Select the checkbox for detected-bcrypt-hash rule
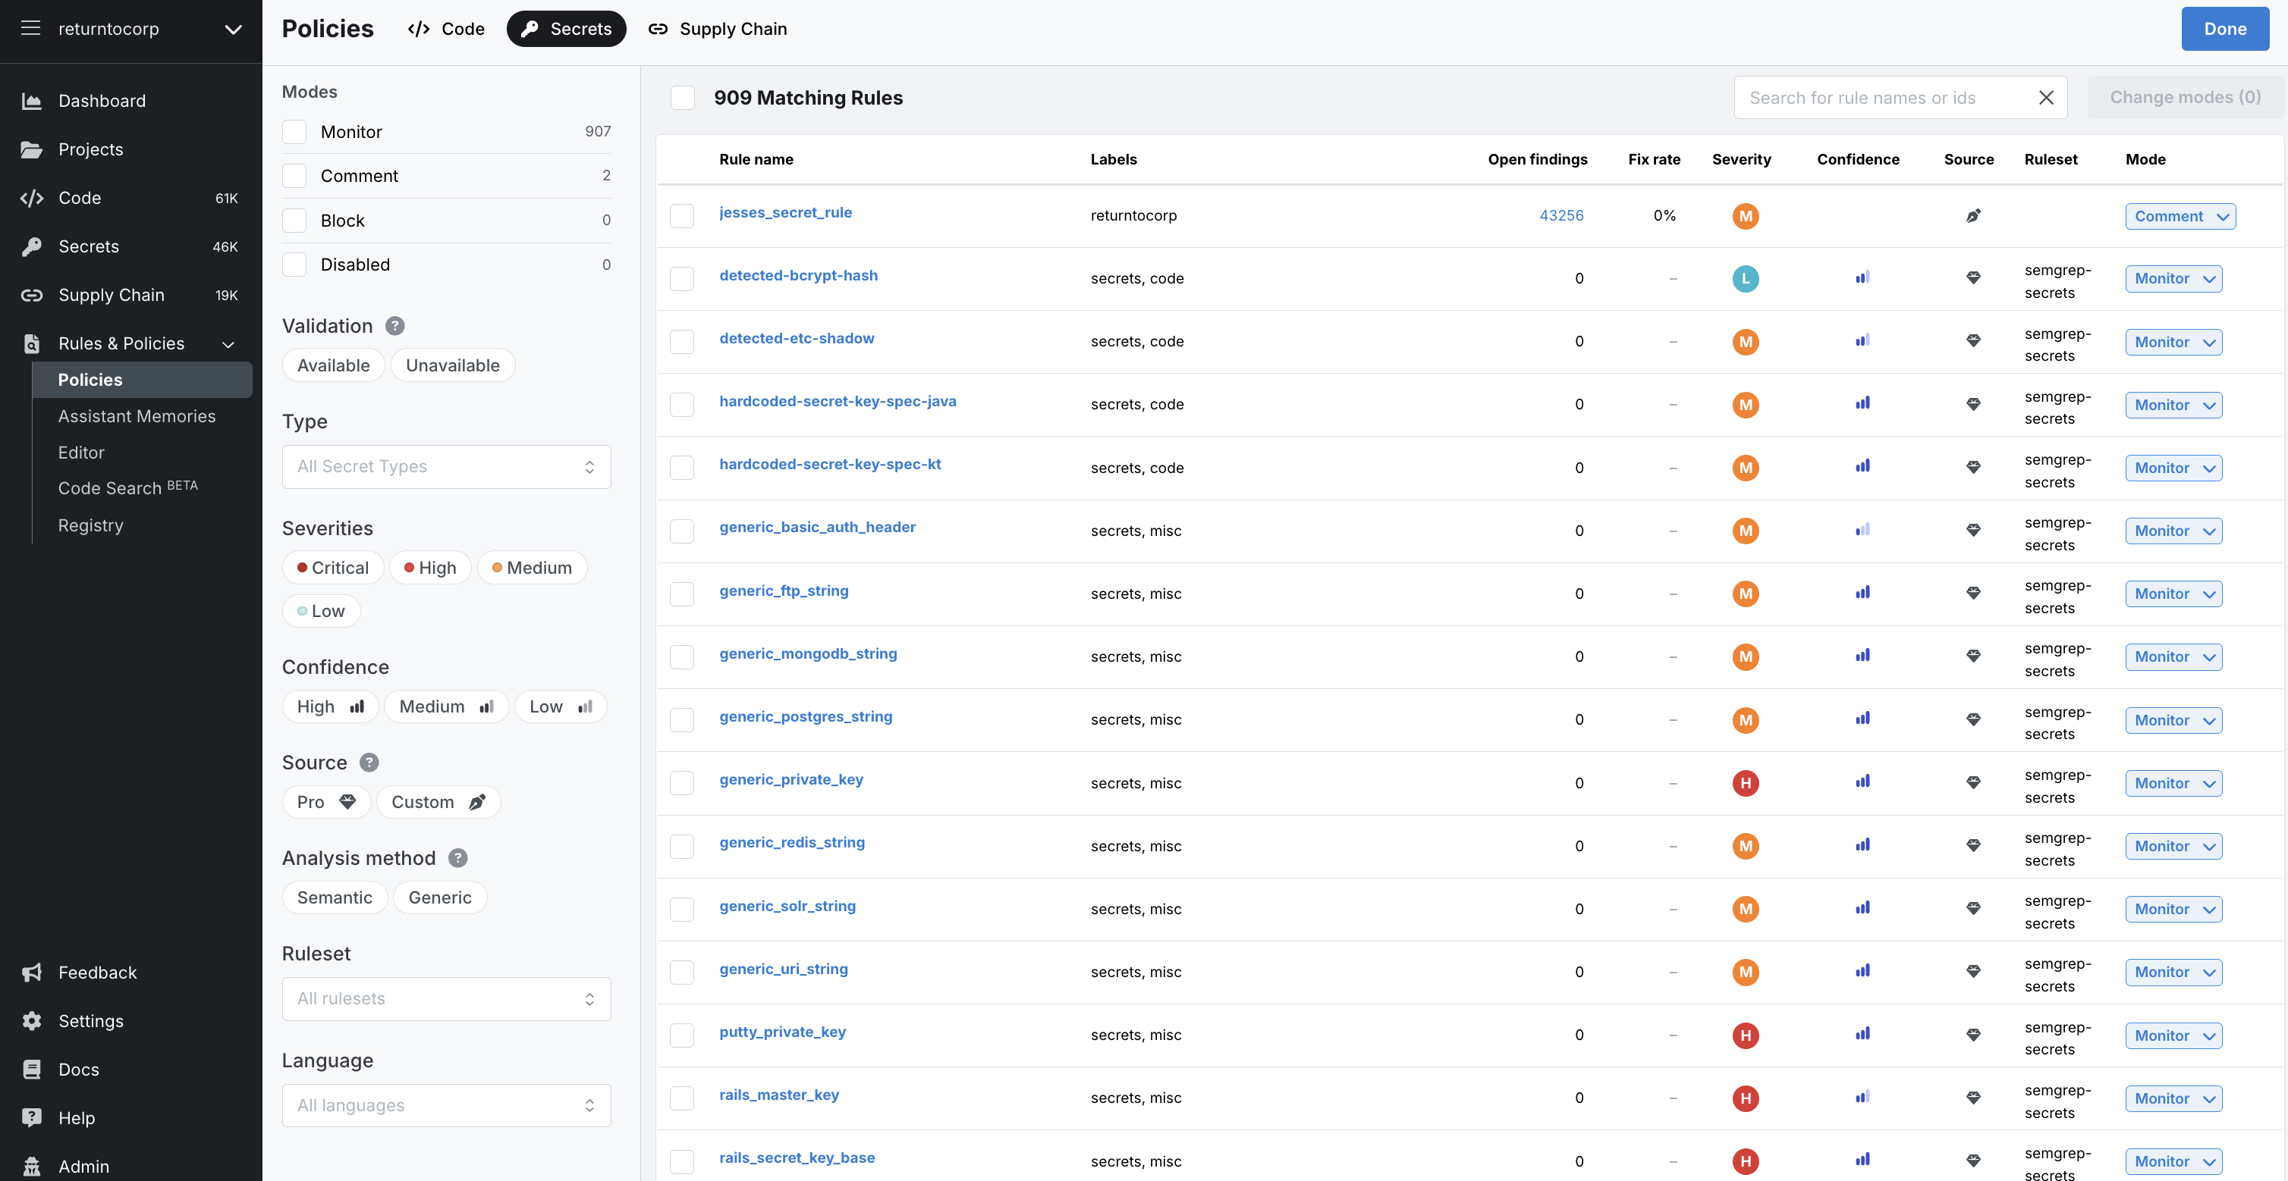 (x=682, y=279)
